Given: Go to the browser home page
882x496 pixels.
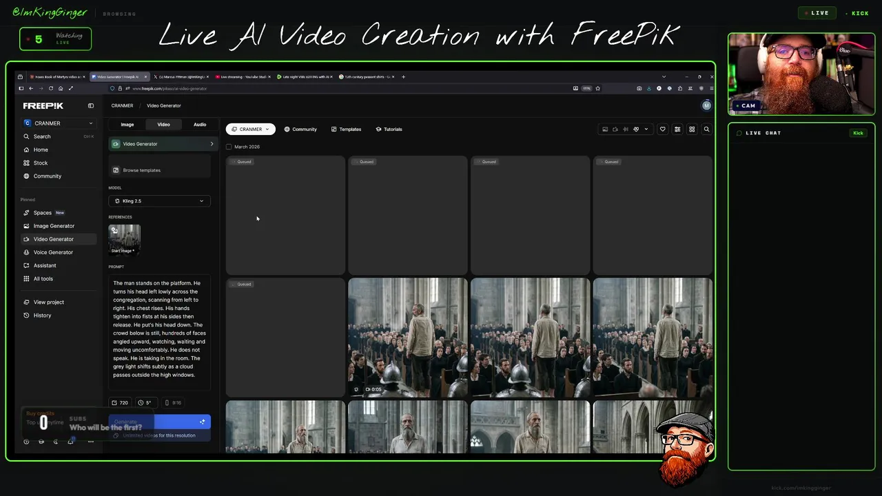Looking at the screenshot, I should pos(61,88).
